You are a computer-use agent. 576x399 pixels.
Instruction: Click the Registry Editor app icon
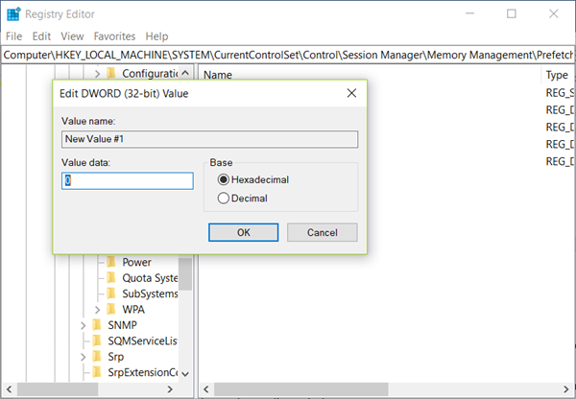(x=14, y=14)
